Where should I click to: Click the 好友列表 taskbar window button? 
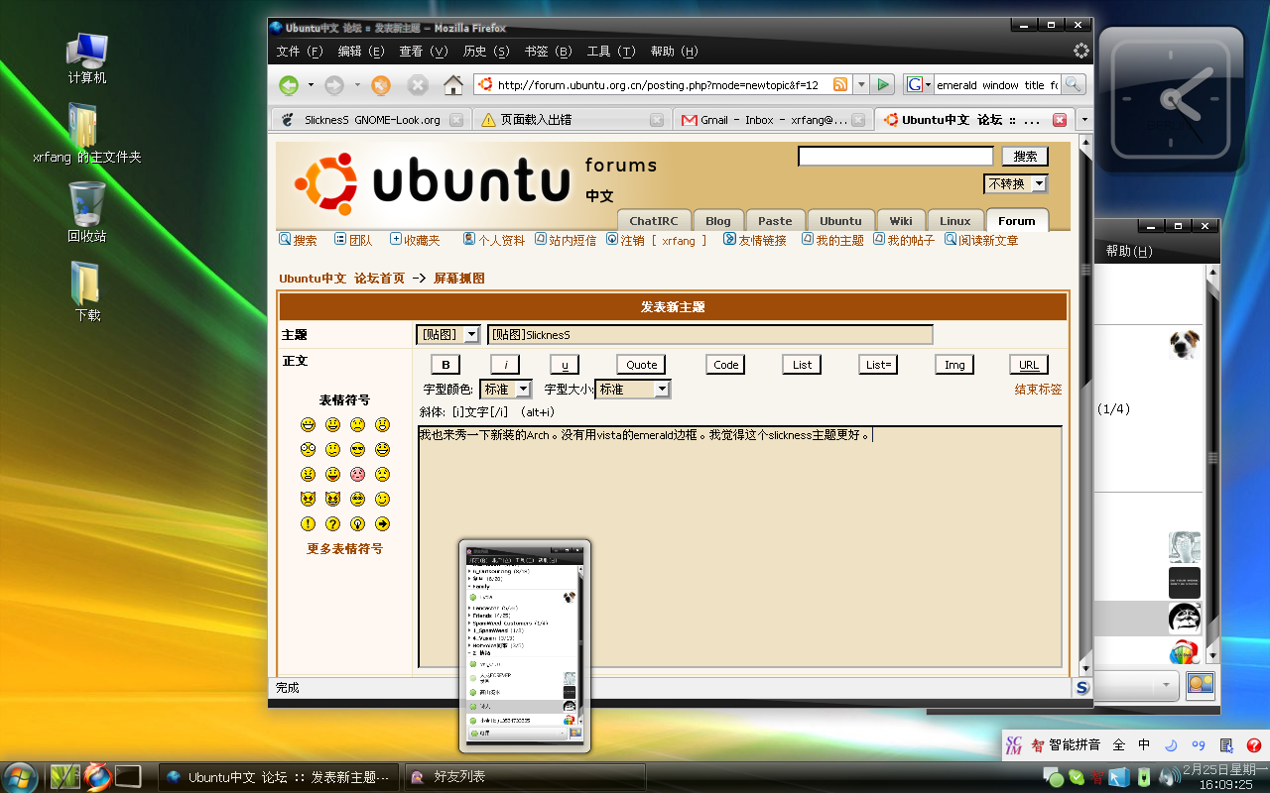(x=525, y=776)
